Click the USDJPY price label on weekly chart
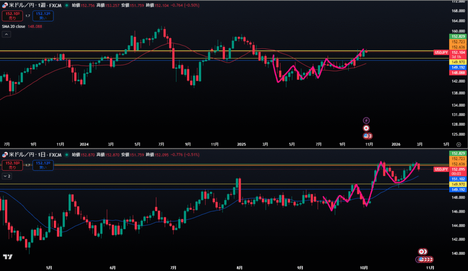This screenshot has width=468, height=271. click(x=441, y=52)
